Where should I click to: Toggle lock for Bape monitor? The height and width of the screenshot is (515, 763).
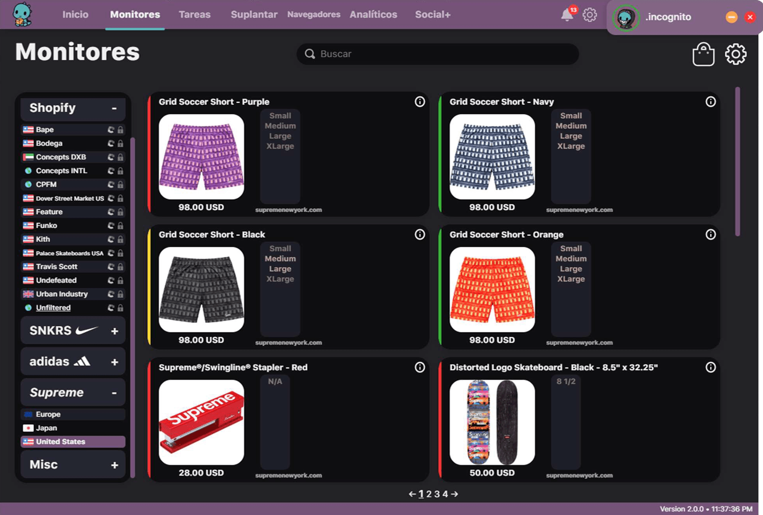(120, 130)
